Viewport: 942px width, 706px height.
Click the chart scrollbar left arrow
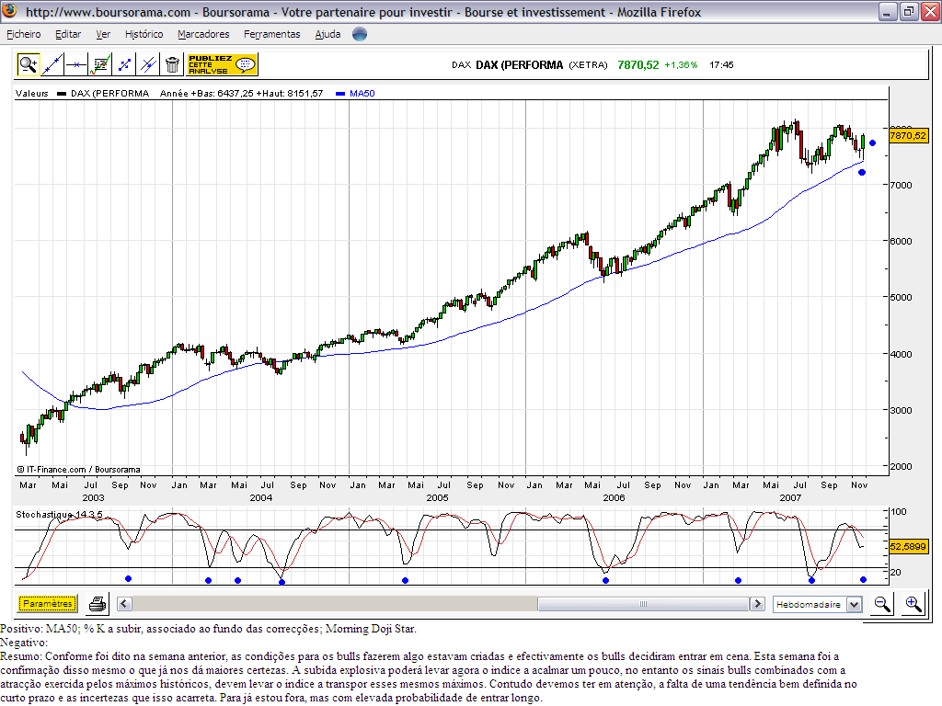click(x=124, y=603)
